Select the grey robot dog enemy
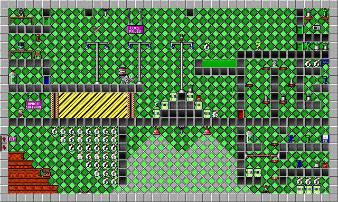 click(x=127, y=80)
